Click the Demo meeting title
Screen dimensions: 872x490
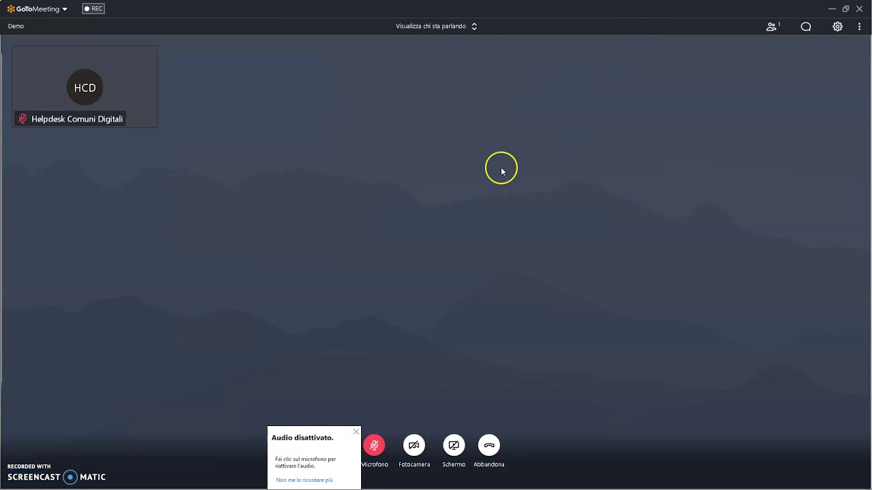pos(16,27)
